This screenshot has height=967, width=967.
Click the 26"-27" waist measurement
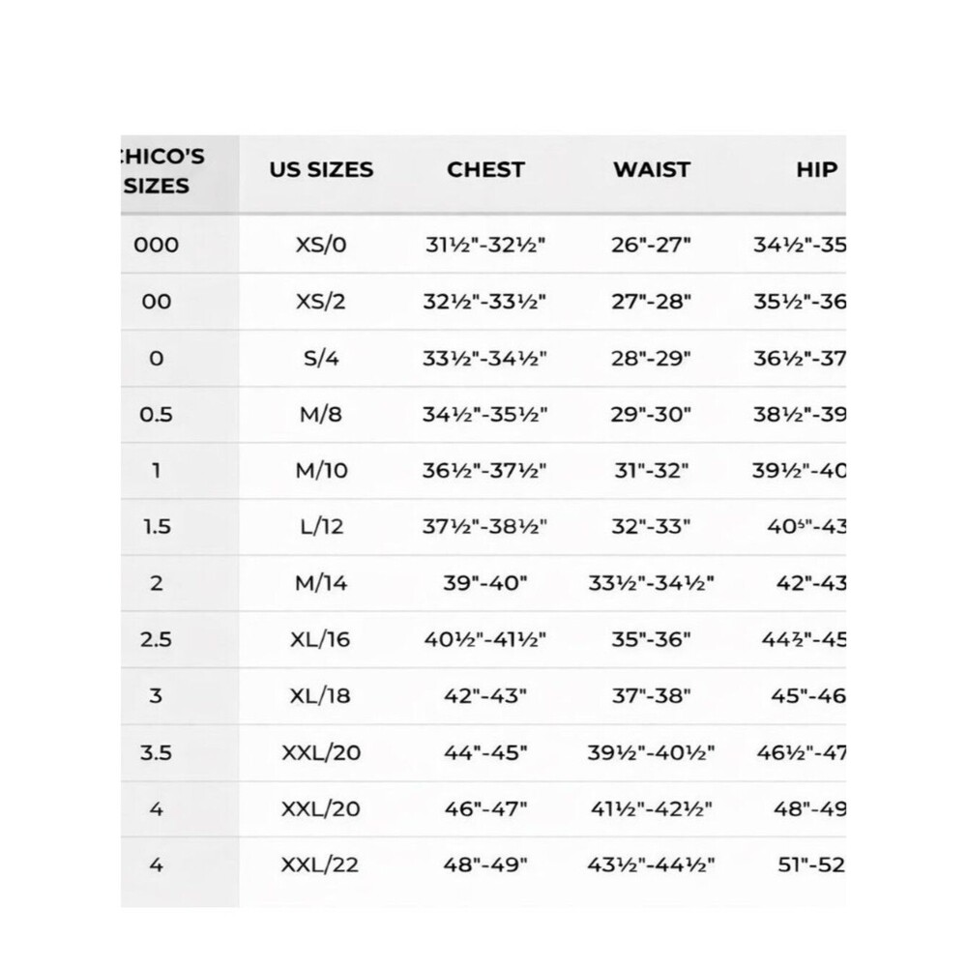(x=651, y=245)
